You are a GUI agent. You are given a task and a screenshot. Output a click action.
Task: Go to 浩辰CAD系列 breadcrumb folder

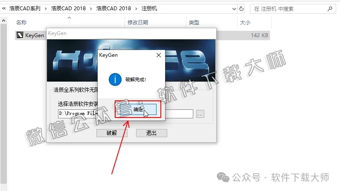tap(25, 9)
